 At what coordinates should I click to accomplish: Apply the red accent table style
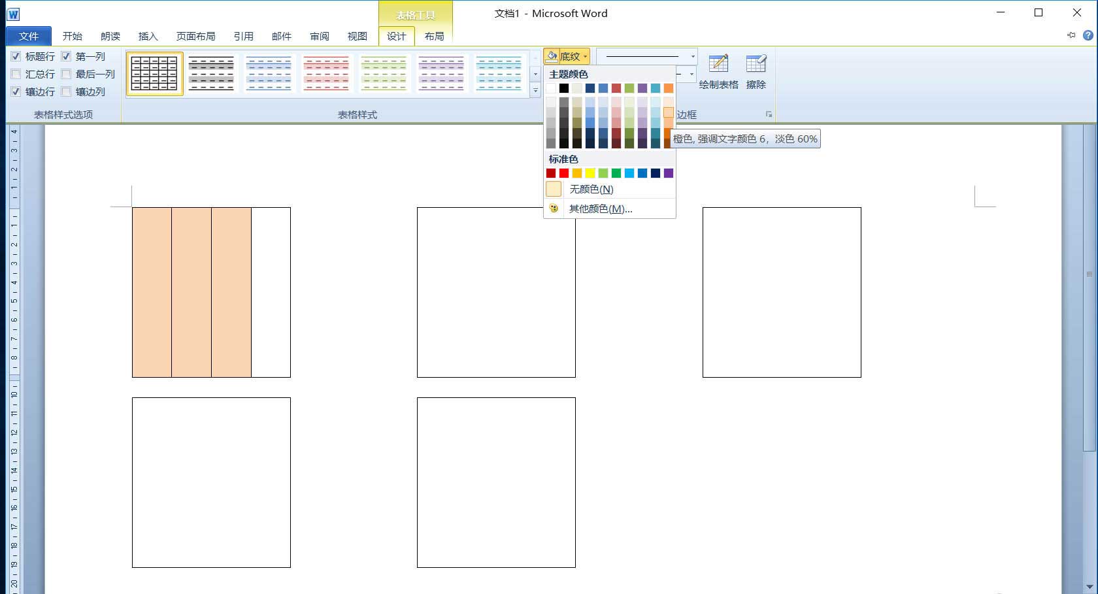click(326, 73)
